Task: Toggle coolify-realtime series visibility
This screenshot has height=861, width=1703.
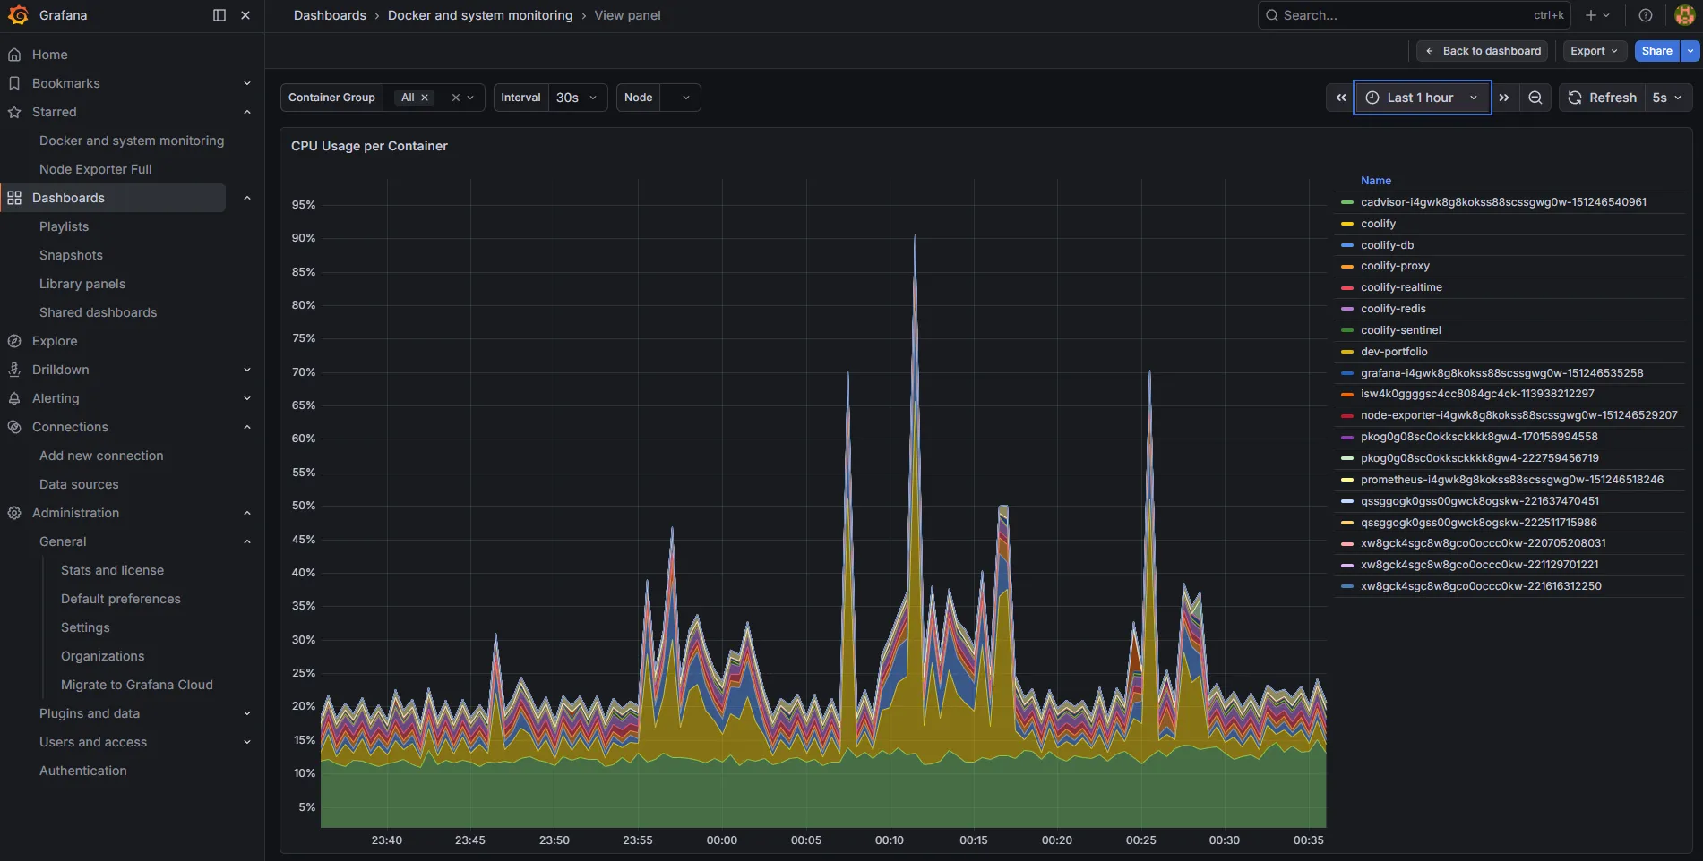Action: tap(1401, 287)
